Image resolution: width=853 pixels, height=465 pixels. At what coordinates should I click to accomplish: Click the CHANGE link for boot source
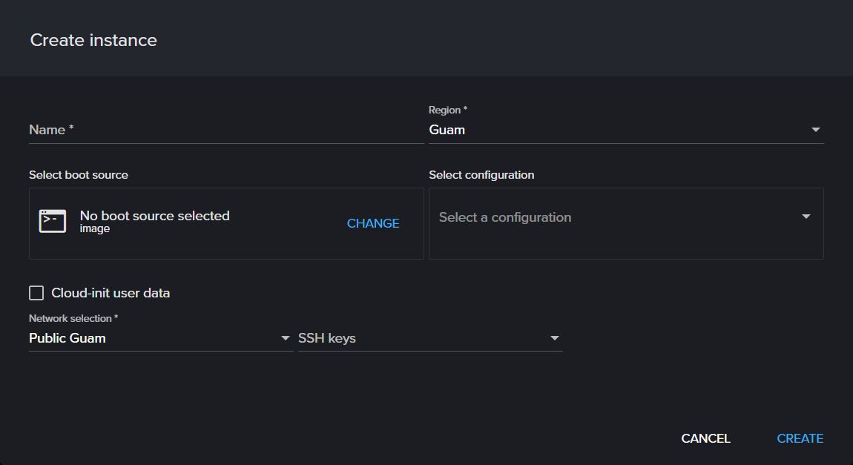372,222
